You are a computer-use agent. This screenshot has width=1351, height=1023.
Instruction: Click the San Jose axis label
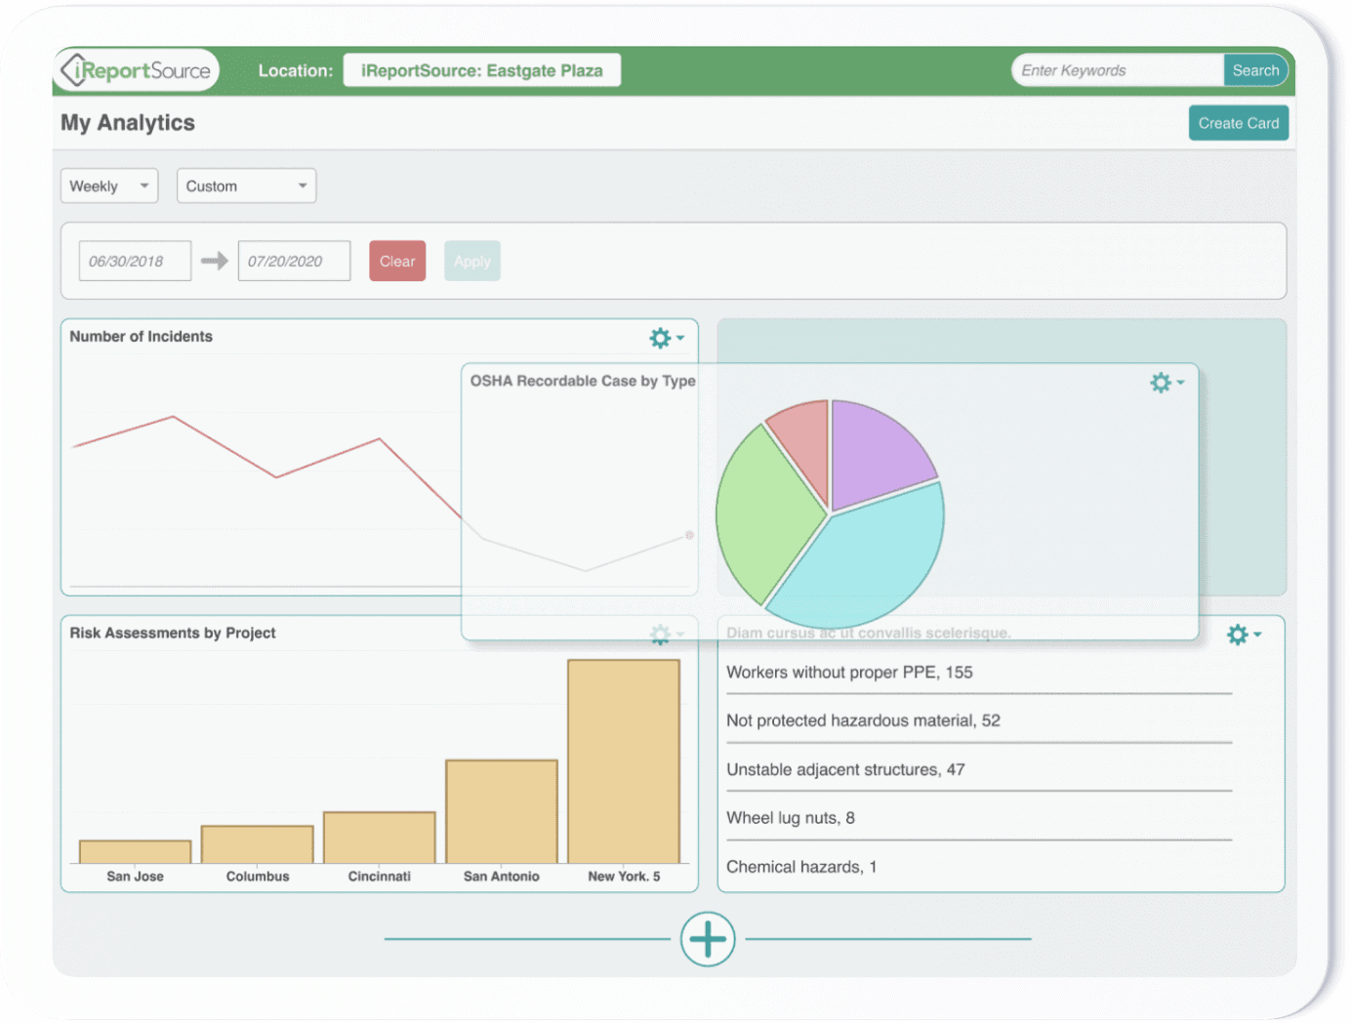136,877
